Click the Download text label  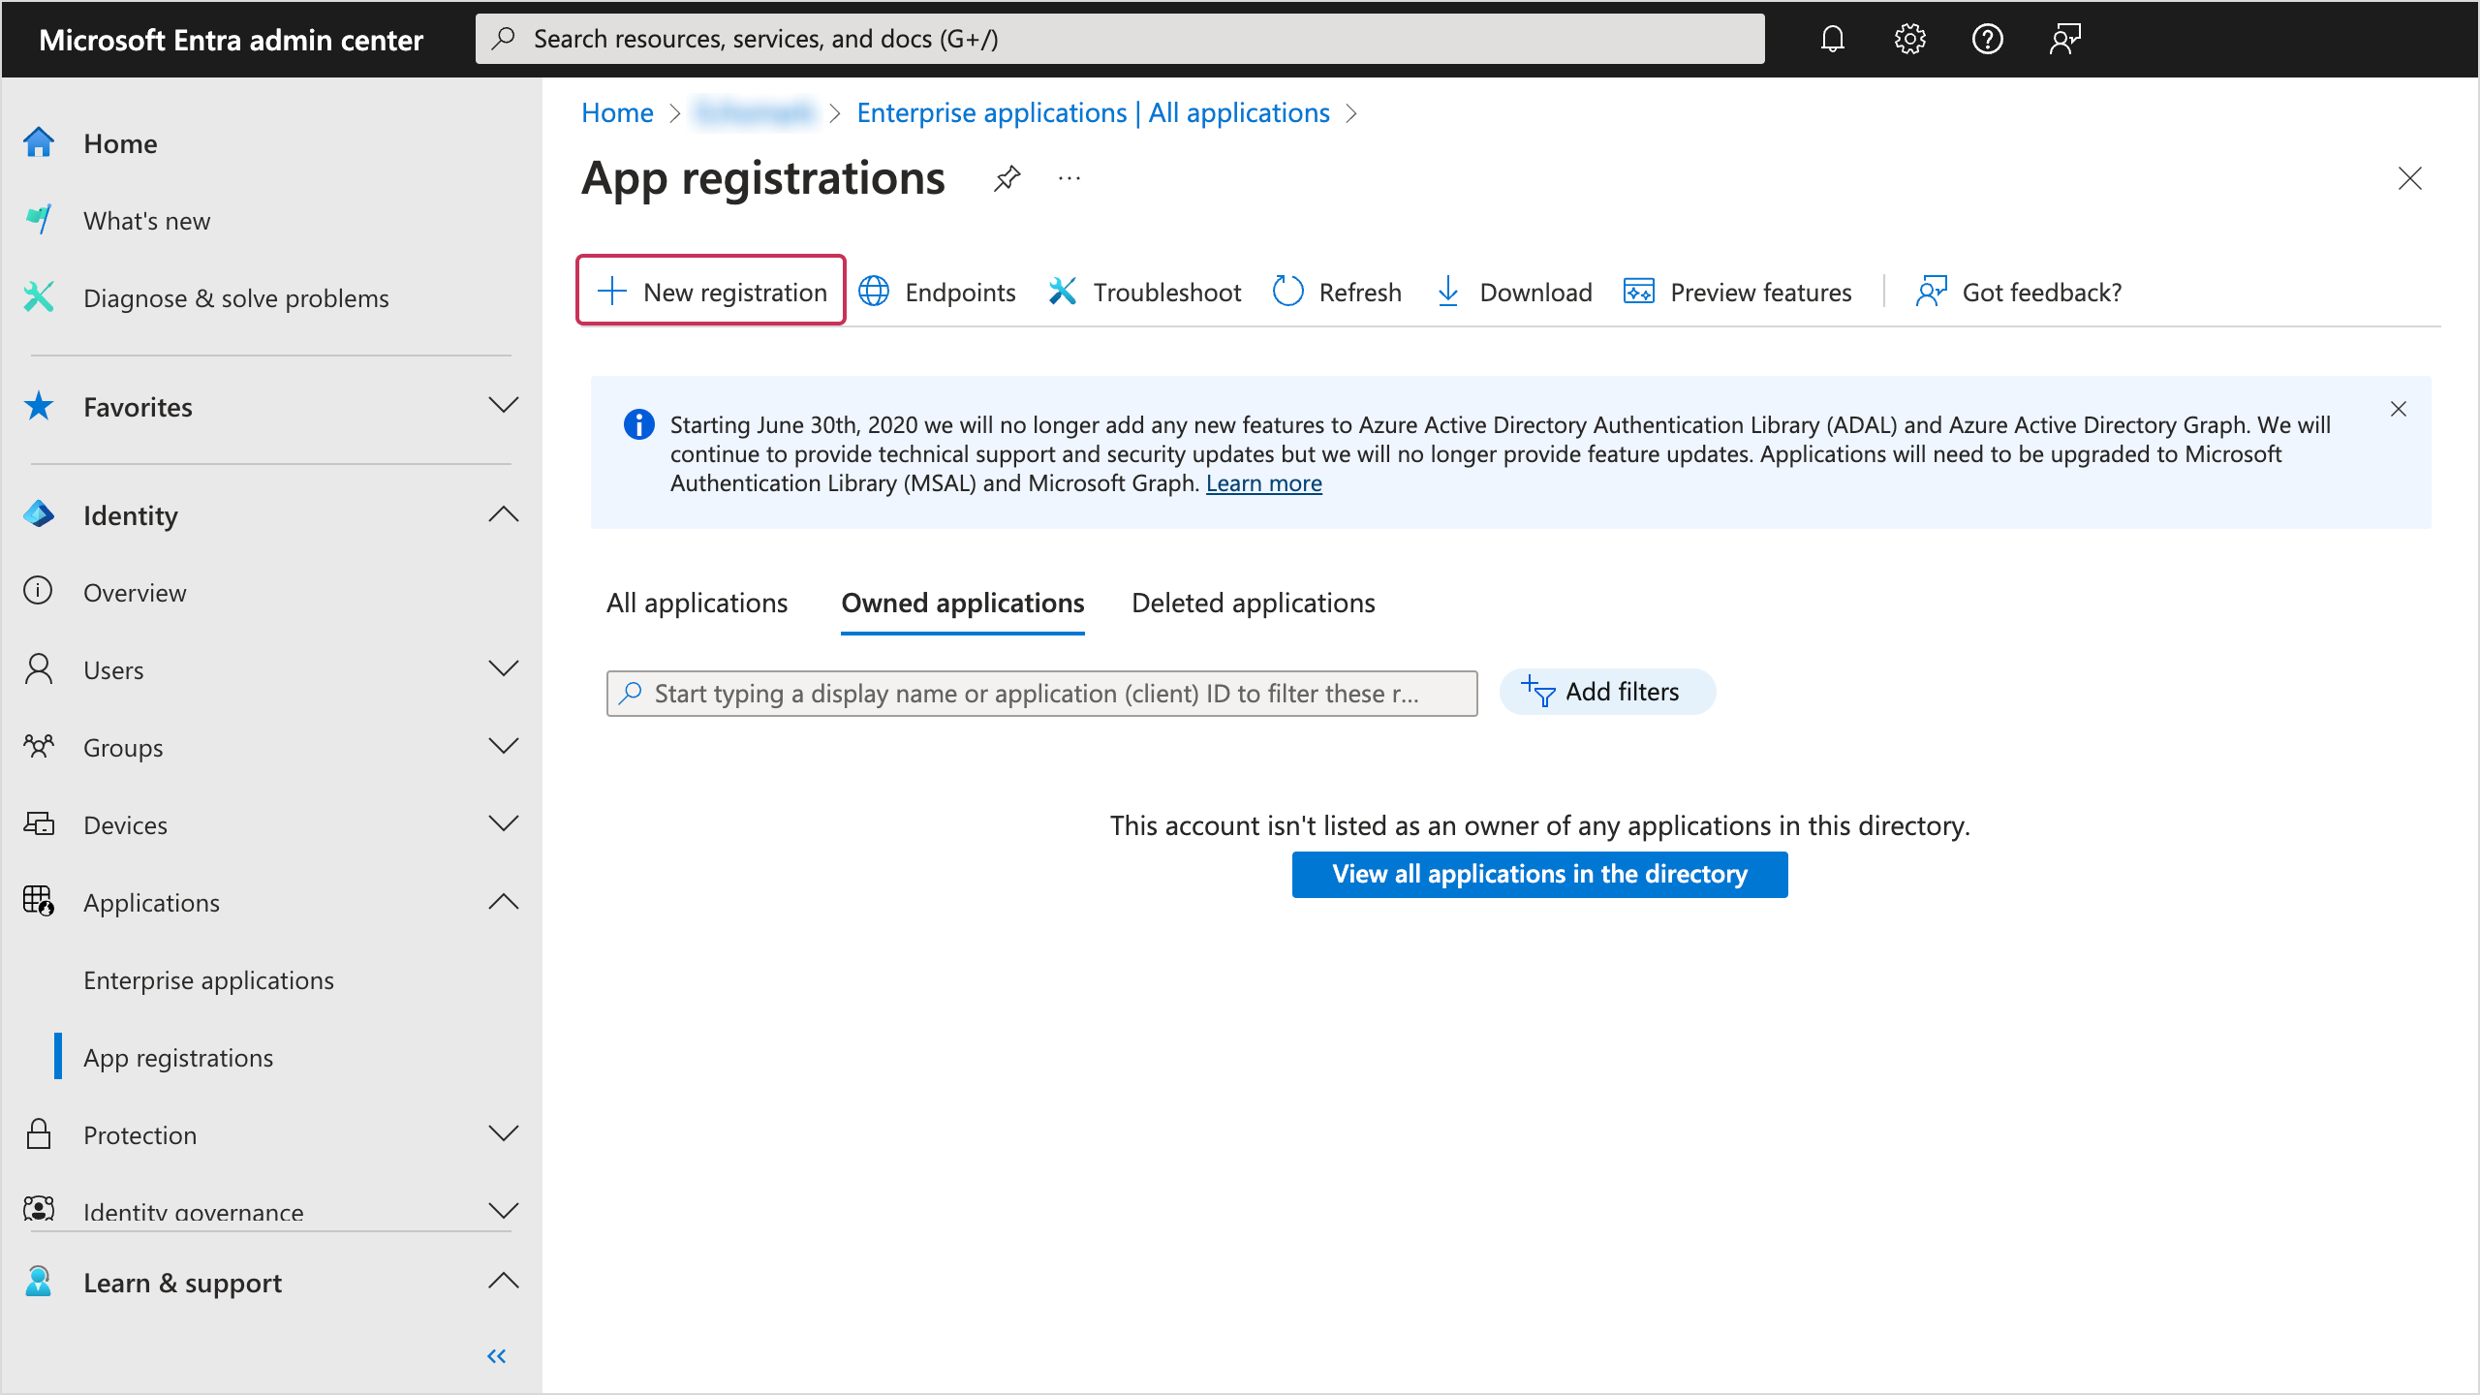pyautogui.click(x=1535, y=292)
